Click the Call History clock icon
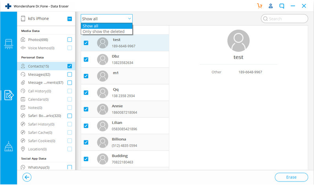 23,91
